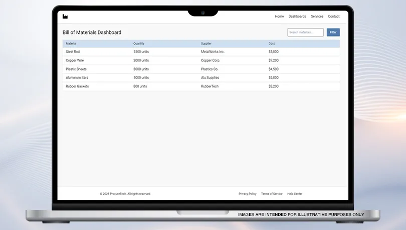This screenshot has height=230, width=406.
Task: Visit the Help Center footer link
Action: pos(295,194)
